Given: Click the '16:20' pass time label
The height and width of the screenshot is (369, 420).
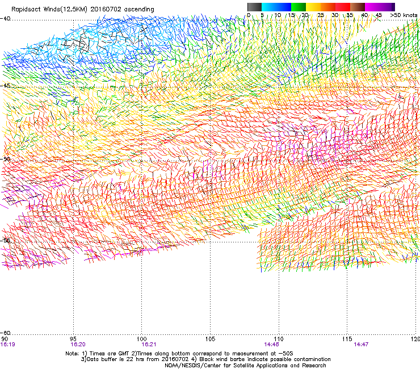Looking at the screenshot, I should coord(78,345).
